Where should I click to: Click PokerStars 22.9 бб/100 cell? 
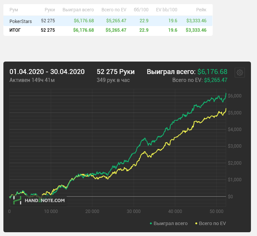point(144,21)
